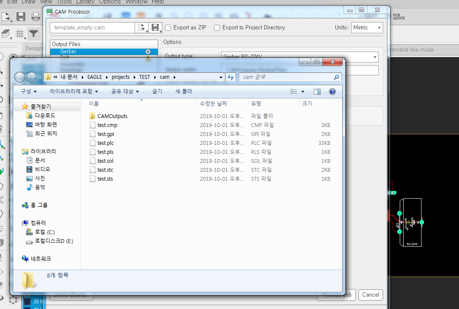Expand the address bar history dropdown
The height and width of the screenshot is (309, 459).
221,77
